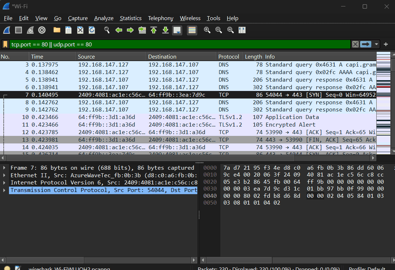Click the Find a packet magnifier icon

tap(107, 30)
